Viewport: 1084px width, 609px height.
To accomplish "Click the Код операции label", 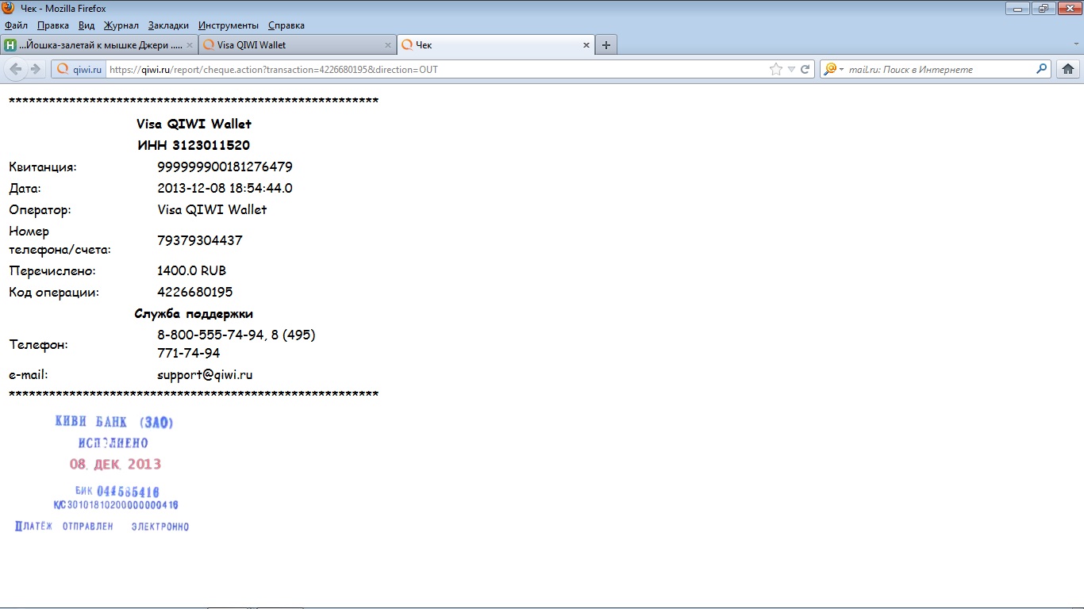I will point(54,292).
